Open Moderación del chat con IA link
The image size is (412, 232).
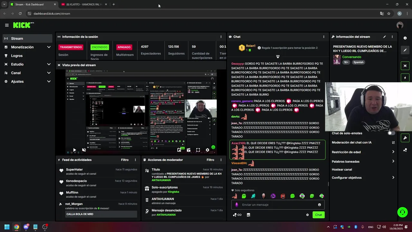click(x=363, y=142)
